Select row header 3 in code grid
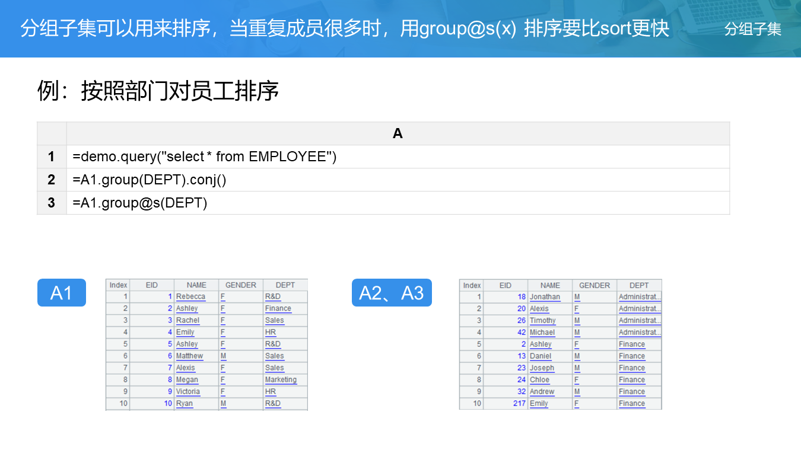The height and width of the screenshot is (450, 801). pos(52,203)
